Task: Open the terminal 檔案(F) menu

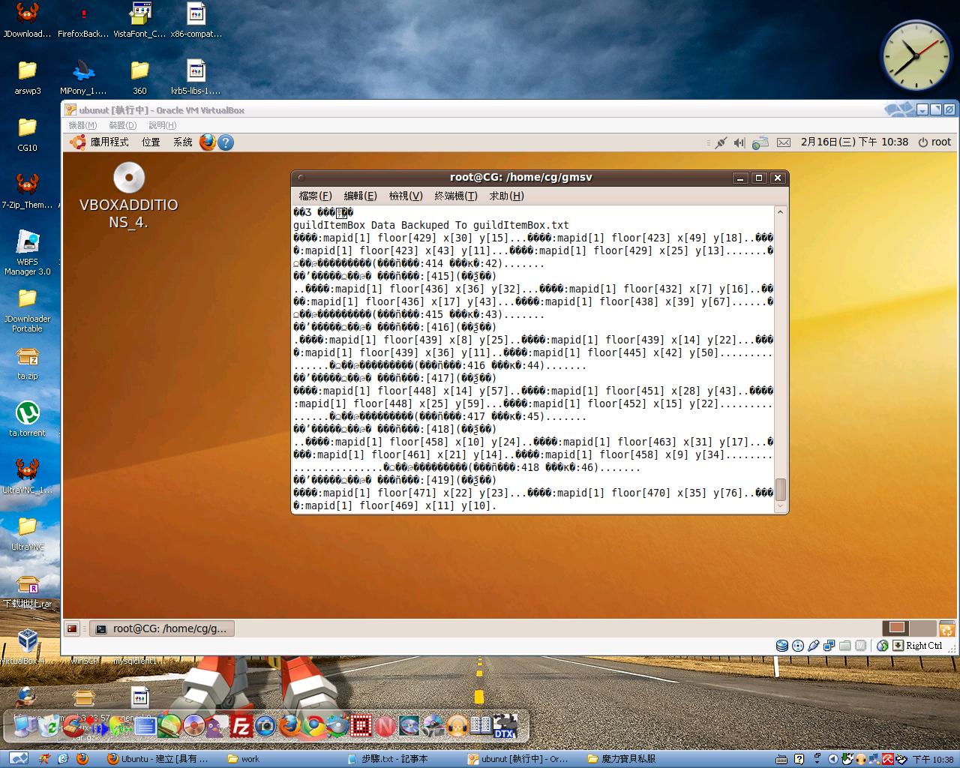Action: 315,196
